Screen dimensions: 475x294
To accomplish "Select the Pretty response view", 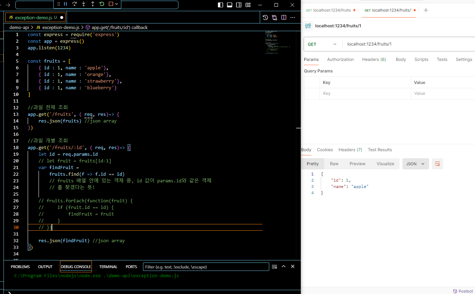I will click(x=313, y=164).
